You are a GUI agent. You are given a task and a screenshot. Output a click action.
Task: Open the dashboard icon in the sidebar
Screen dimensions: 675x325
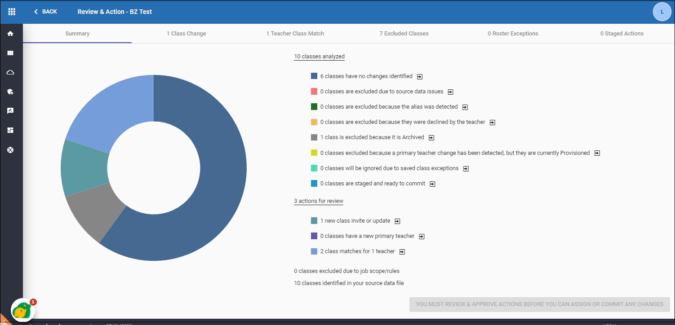point(10,130)
